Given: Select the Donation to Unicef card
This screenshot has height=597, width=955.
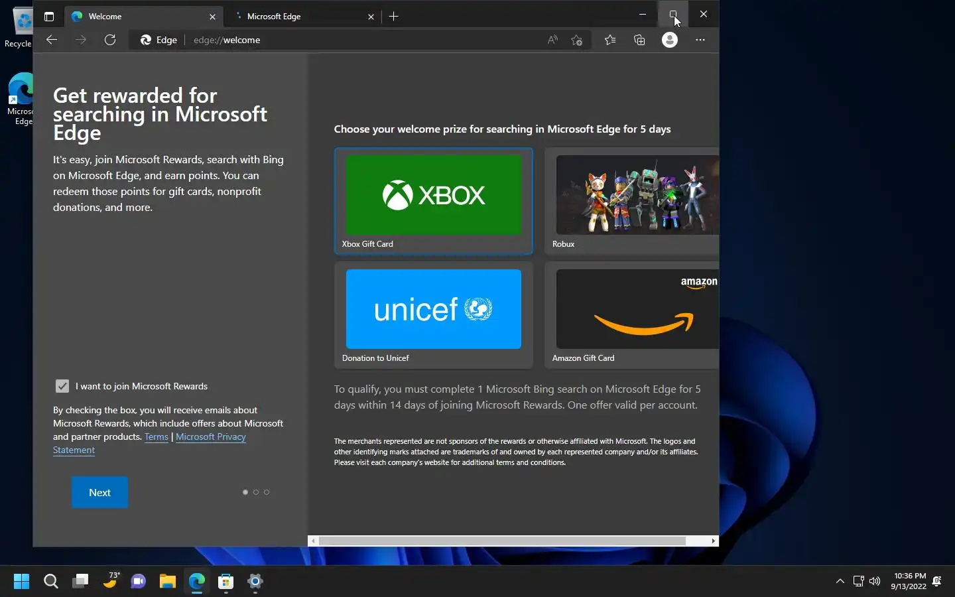Looking at the screenshot, I should tap(434, 315).
